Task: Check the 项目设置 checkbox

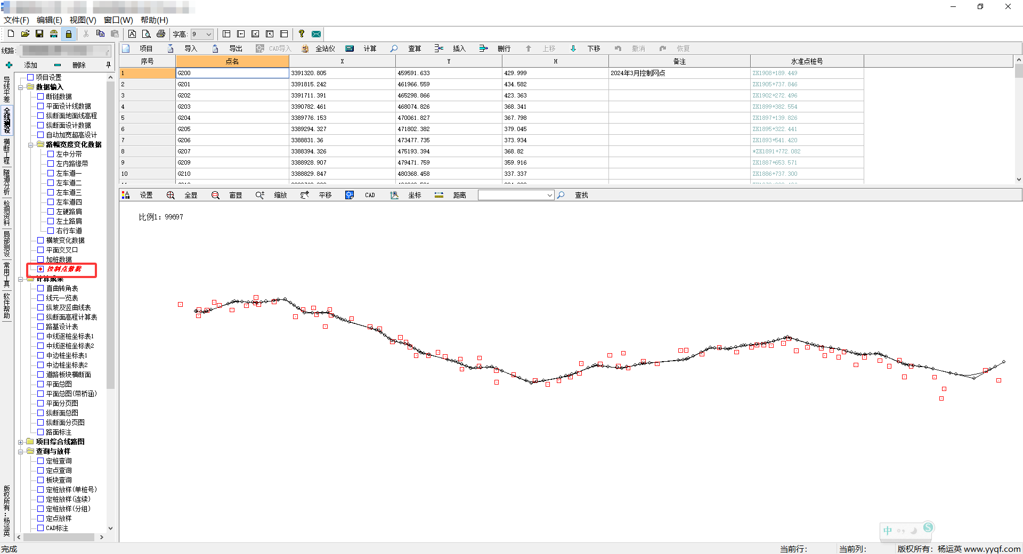Action: point(30,77)
